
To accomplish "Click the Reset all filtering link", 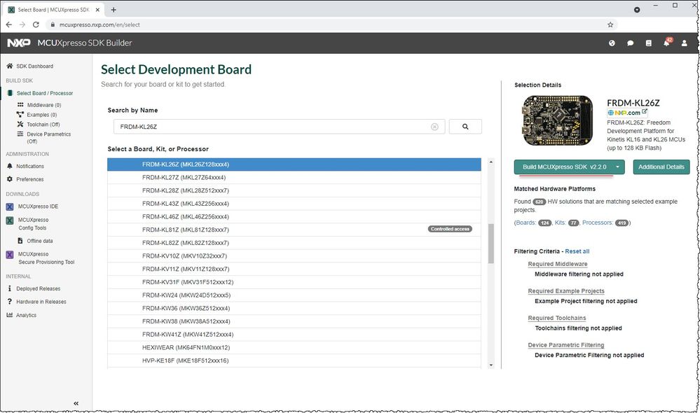I will click(x=577, y=251).
